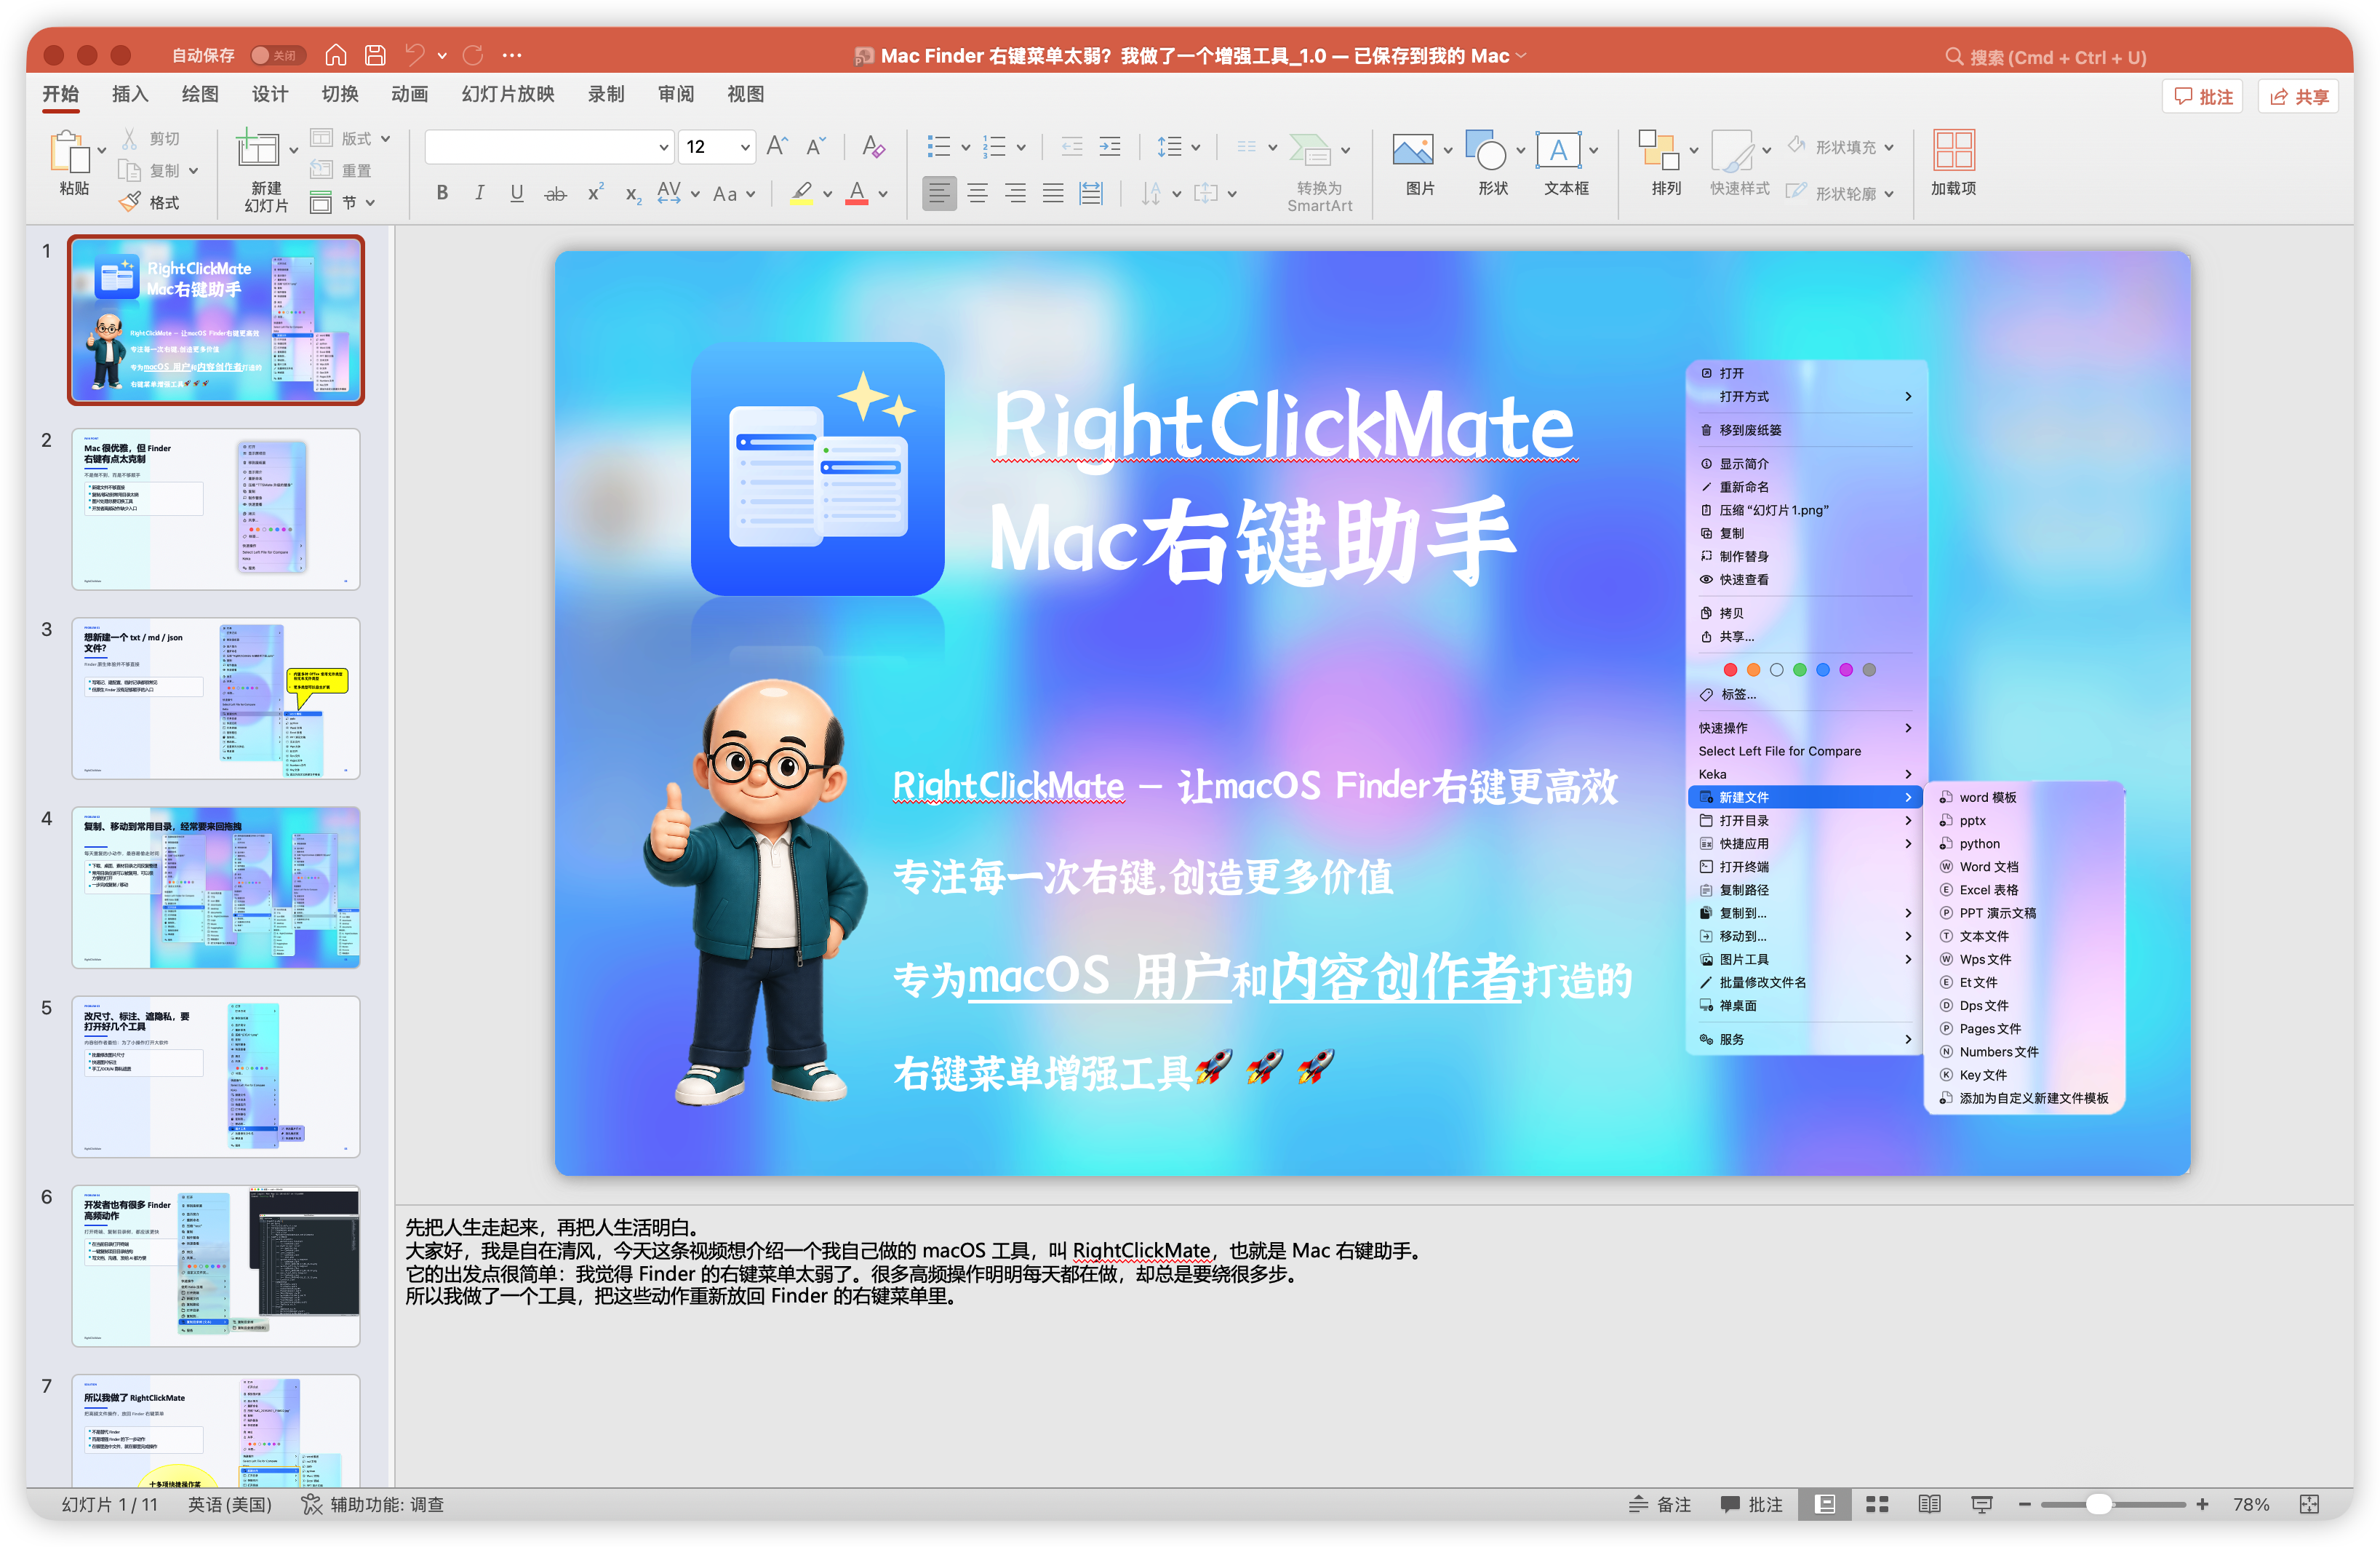
Task: Click the English (US) language indicator
Action: (230, 1504)
